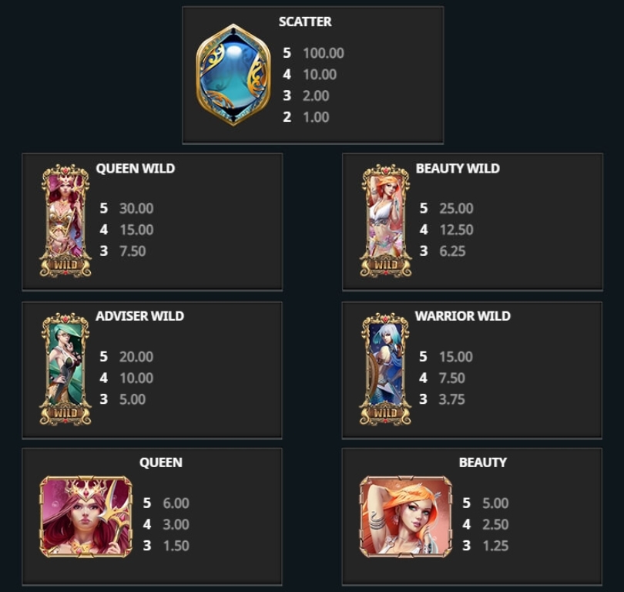Image resolution: width=624 pixels, height=592 pixels.
Task: Click the Adviser Wild 20.00 payout
Action: point(136,356)
